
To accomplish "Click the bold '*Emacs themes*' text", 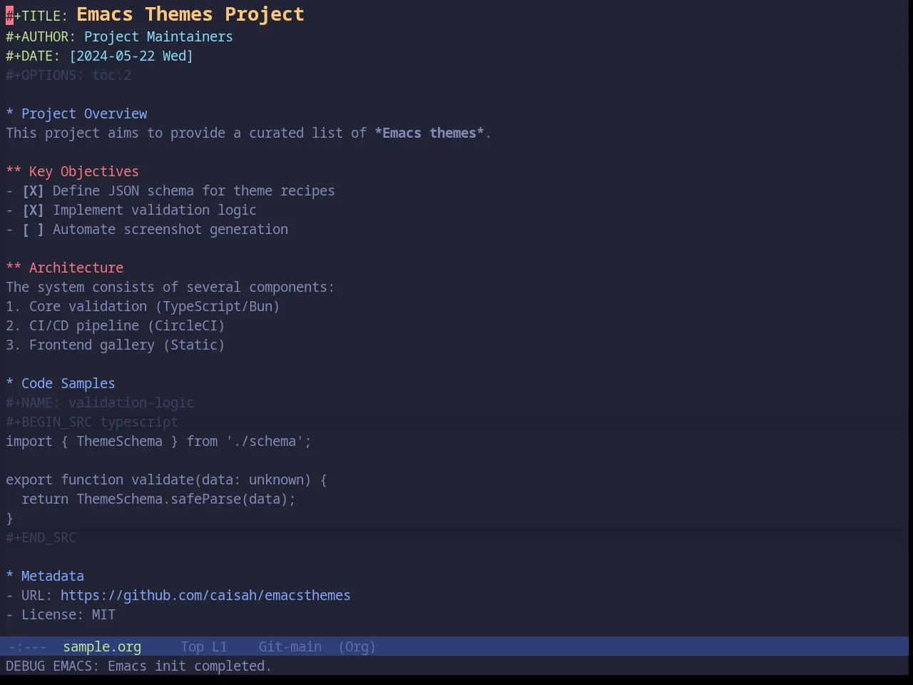I will tap(429, 133).
